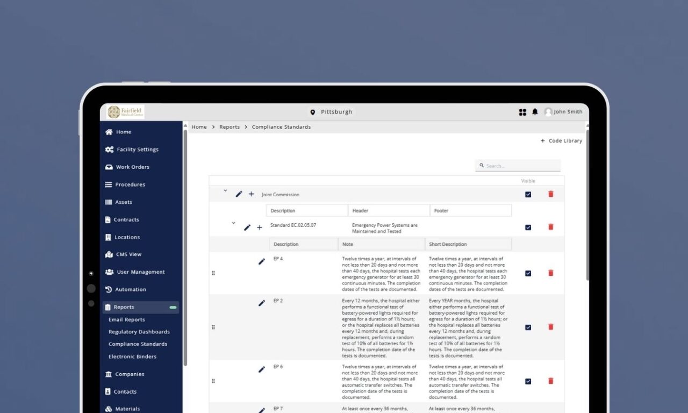Click the red trash icon for EP 2
The width and height of the screenshot is (688, 413).
tap(550, 327)
